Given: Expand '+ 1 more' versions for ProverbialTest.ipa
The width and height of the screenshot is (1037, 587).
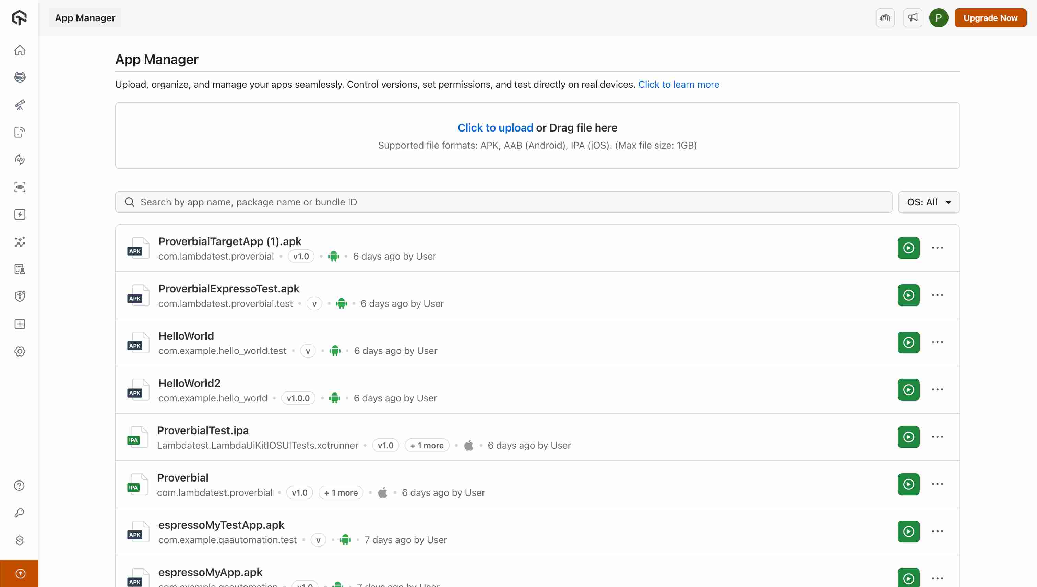Looking at the screenshot, I should [427, 446].
